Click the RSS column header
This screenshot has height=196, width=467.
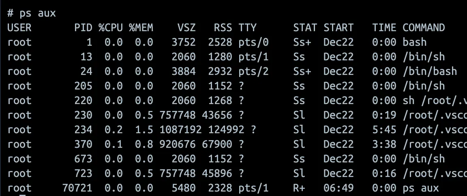click(223, 28)
